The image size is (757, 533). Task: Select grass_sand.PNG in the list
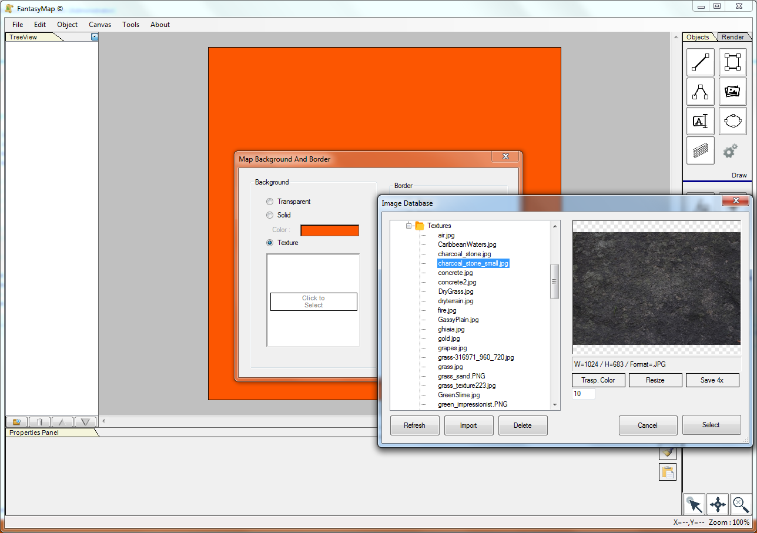click(462, 376)
